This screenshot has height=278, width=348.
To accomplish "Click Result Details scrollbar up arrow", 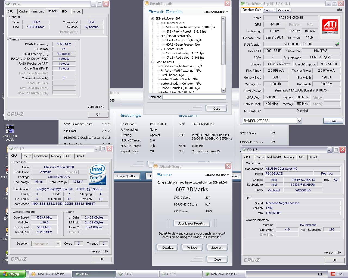I will pos(223,19).
